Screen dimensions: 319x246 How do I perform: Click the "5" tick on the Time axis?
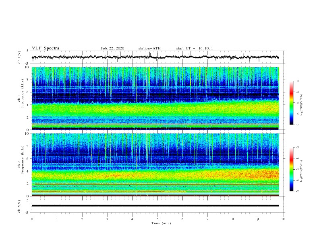(157, 219)
